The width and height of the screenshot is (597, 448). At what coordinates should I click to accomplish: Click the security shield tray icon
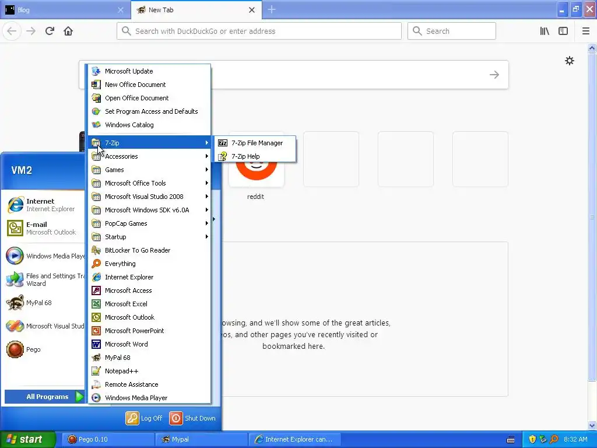(532, 439)
